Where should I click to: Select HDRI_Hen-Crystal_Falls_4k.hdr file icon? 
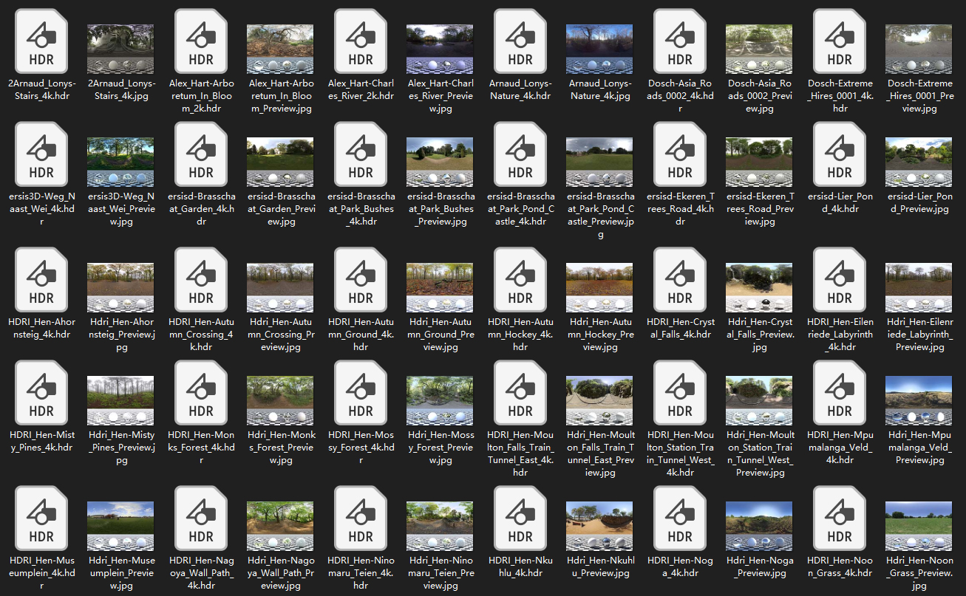pos(680,281)
